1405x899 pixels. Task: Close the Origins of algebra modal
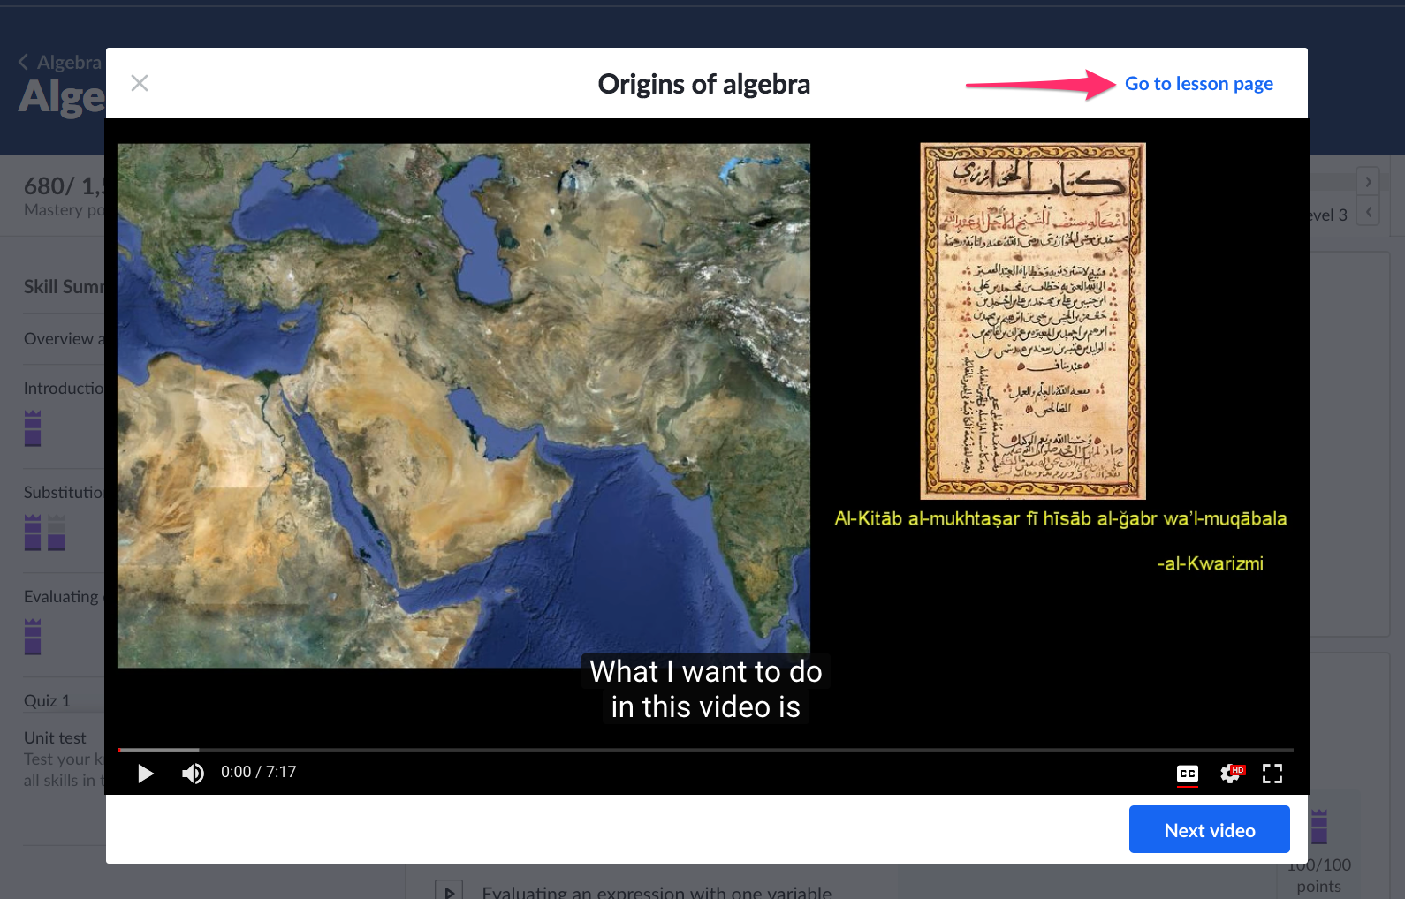click(140, 83)
